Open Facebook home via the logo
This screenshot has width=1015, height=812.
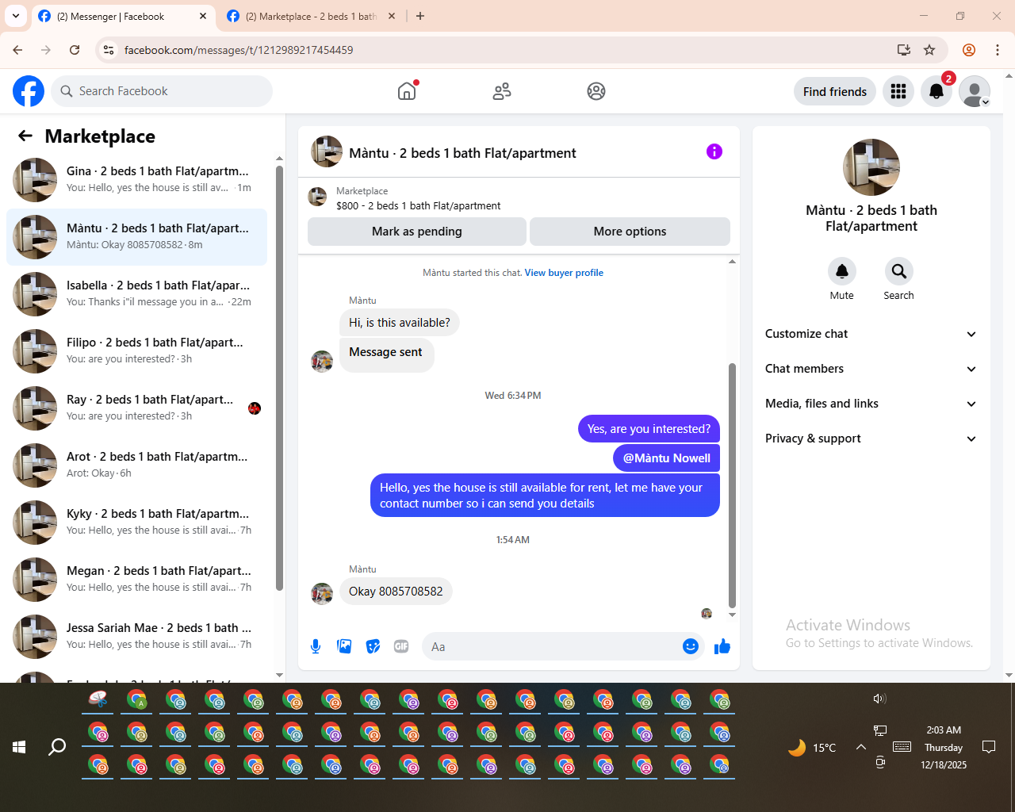29,91
